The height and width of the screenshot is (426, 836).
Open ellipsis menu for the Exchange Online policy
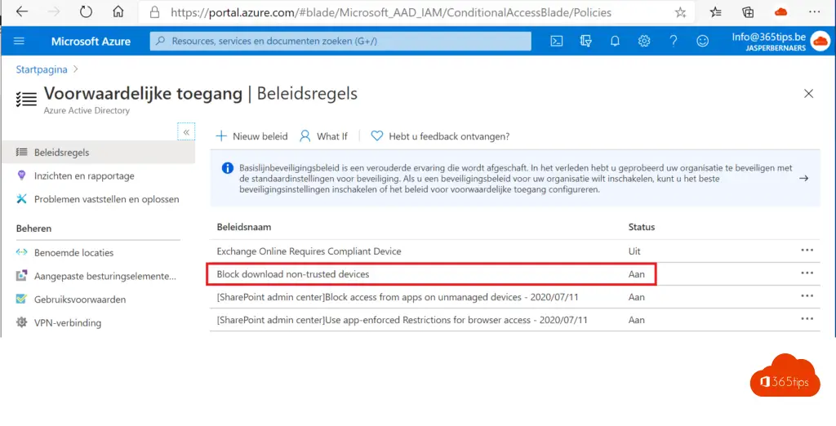point(807,250)
